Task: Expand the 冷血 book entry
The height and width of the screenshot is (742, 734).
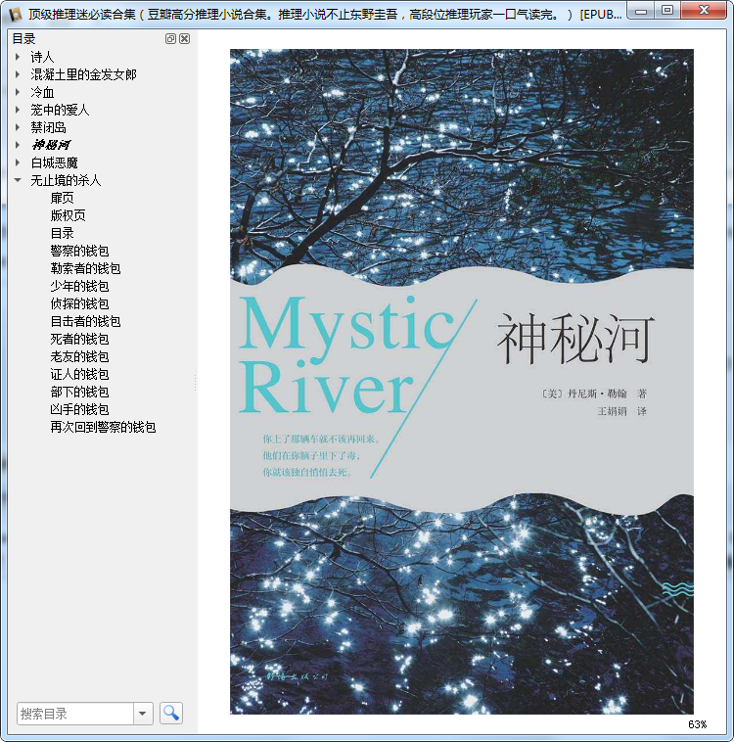Action: (x=18, y=92)
